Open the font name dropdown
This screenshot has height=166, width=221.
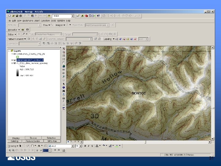(73, 146)
